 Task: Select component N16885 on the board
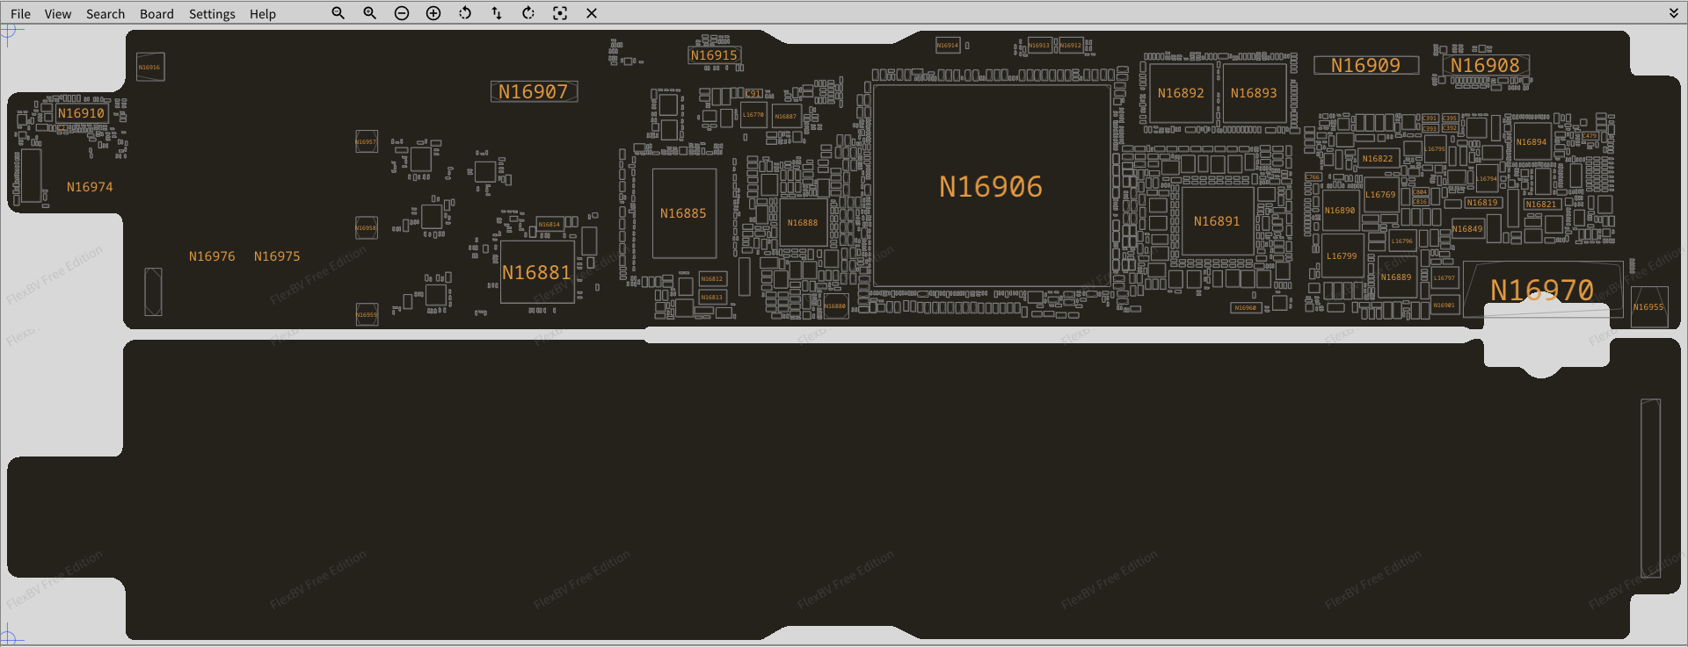click(x=683, y=213)
